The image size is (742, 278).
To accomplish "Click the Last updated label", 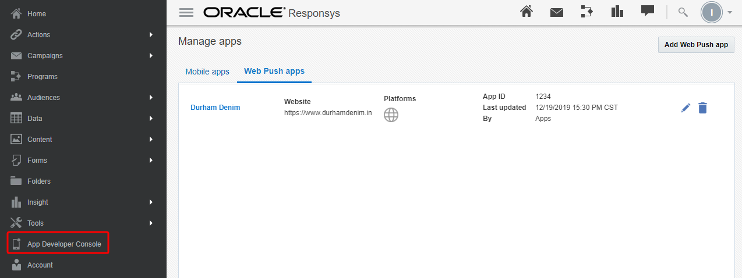I will pos(504,108).
